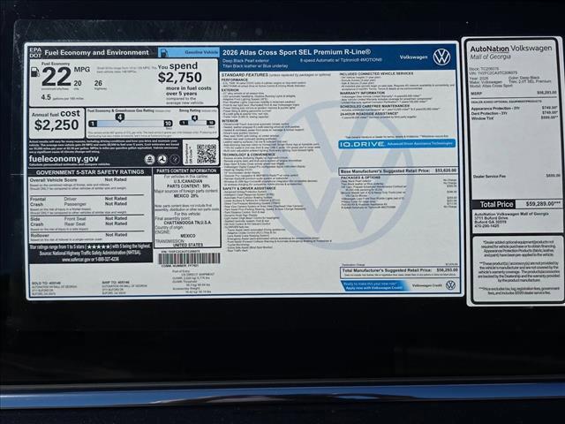Viewport: 565px width, 424px height.
Task: Click '8-speed Automatic w/ Tiptronic 4MOTION' line
Action: [x=341, y=60]
